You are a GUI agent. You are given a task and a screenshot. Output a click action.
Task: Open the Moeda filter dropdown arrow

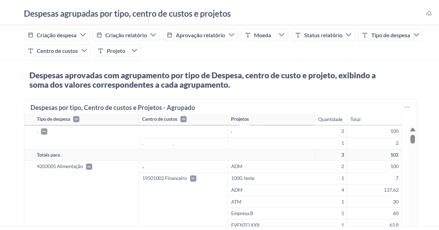point(282,35)
